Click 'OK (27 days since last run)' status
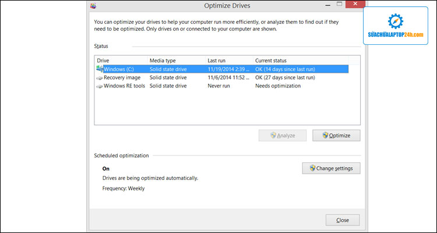This screenshot has width=437, height=233. click(x=286, y=77)
